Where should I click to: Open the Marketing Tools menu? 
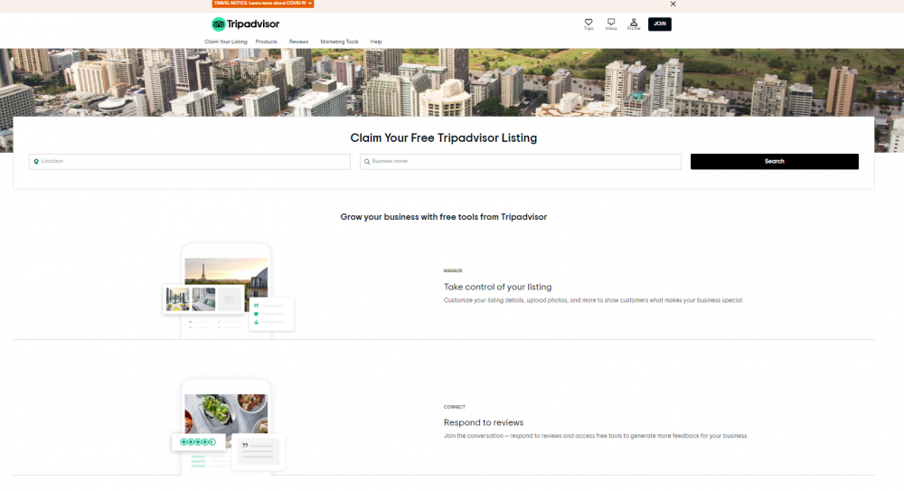[x=339, y=42]
